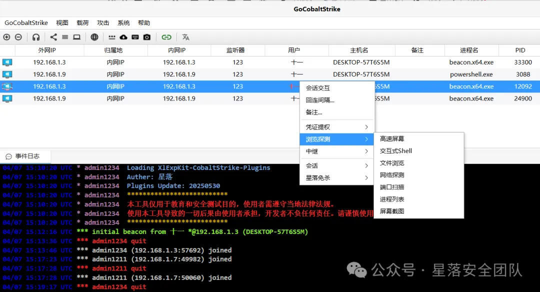Click powershell.exe process name cell
540x292 pixels.
coord(471,74)
